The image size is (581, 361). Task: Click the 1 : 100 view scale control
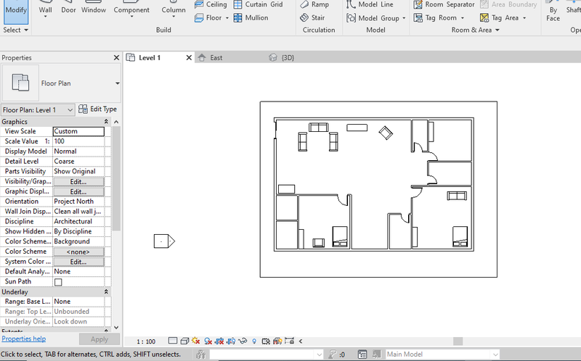(x=146, y=341)
